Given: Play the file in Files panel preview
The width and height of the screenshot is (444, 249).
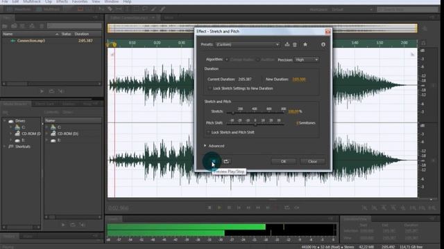Looking at the screenshot, I should pyautogui.click(x=42, y=91).
